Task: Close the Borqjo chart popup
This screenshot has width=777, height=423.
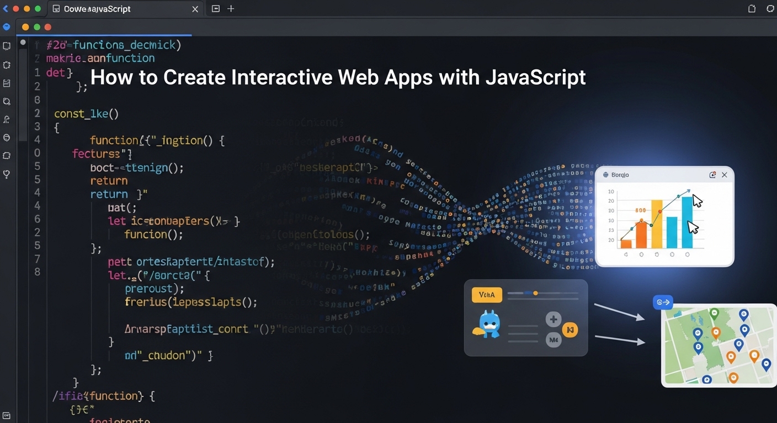Action: click(724, 175)
